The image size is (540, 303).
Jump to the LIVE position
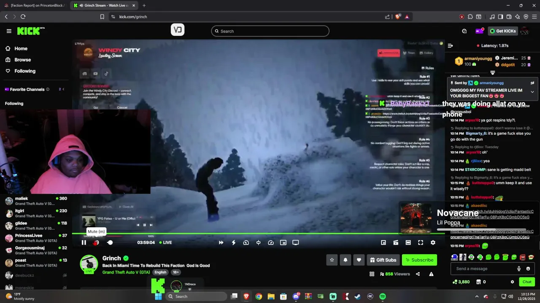[x=165, y=242]
